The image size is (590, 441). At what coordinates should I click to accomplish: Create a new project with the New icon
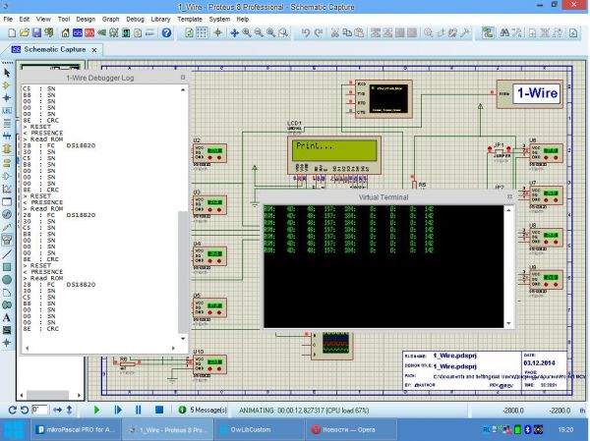tap(12, 33)
